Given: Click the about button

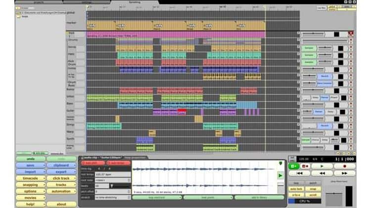Looking at the screenshot, I should tap(61, 204).
